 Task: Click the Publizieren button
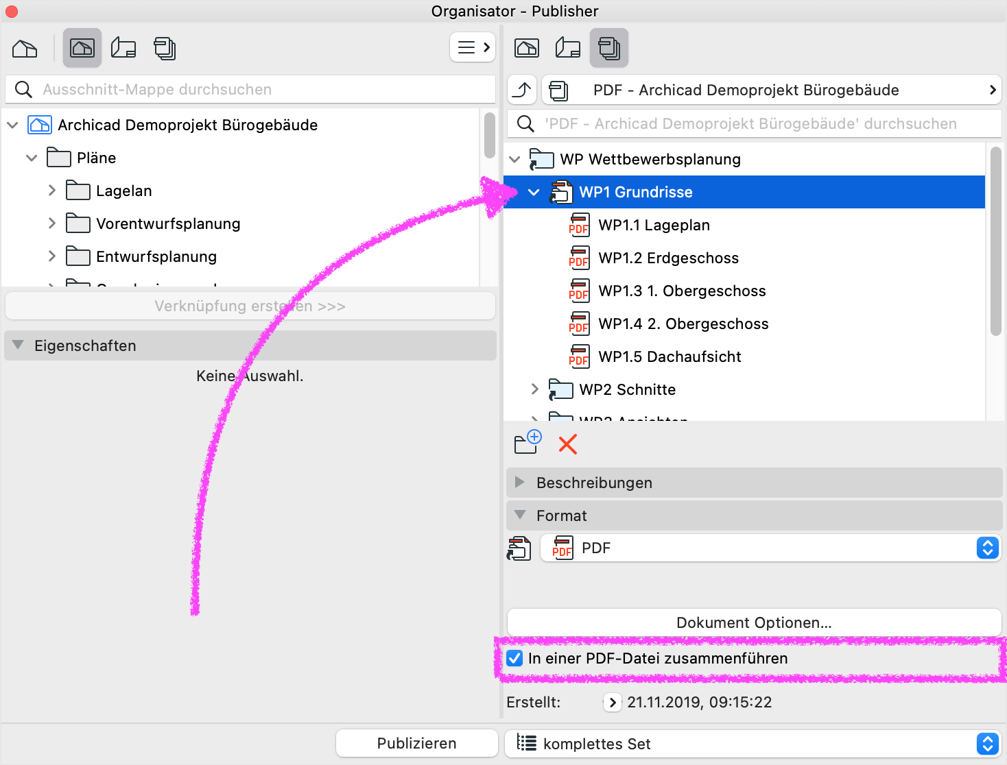pos(416,743)
